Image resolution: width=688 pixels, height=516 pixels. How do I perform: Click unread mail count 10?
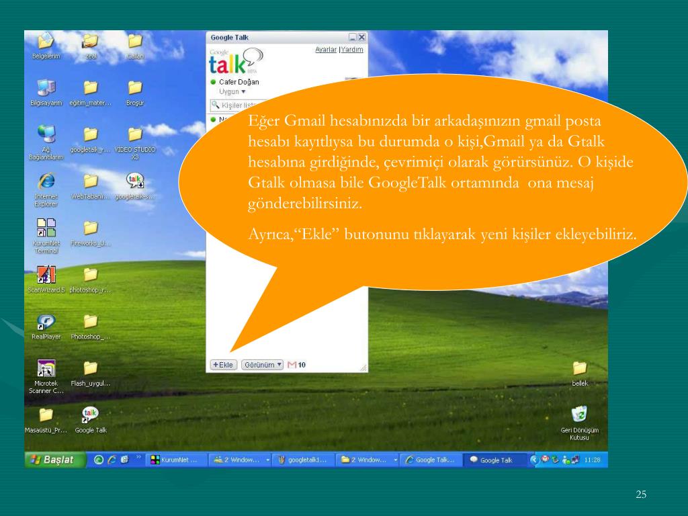click(x=302, y=365)
